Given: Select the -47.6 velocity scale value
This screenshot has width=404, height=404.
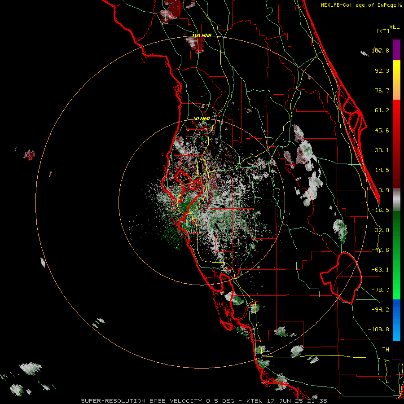Looking at the screenshot, I should click(x=381, y=250).
